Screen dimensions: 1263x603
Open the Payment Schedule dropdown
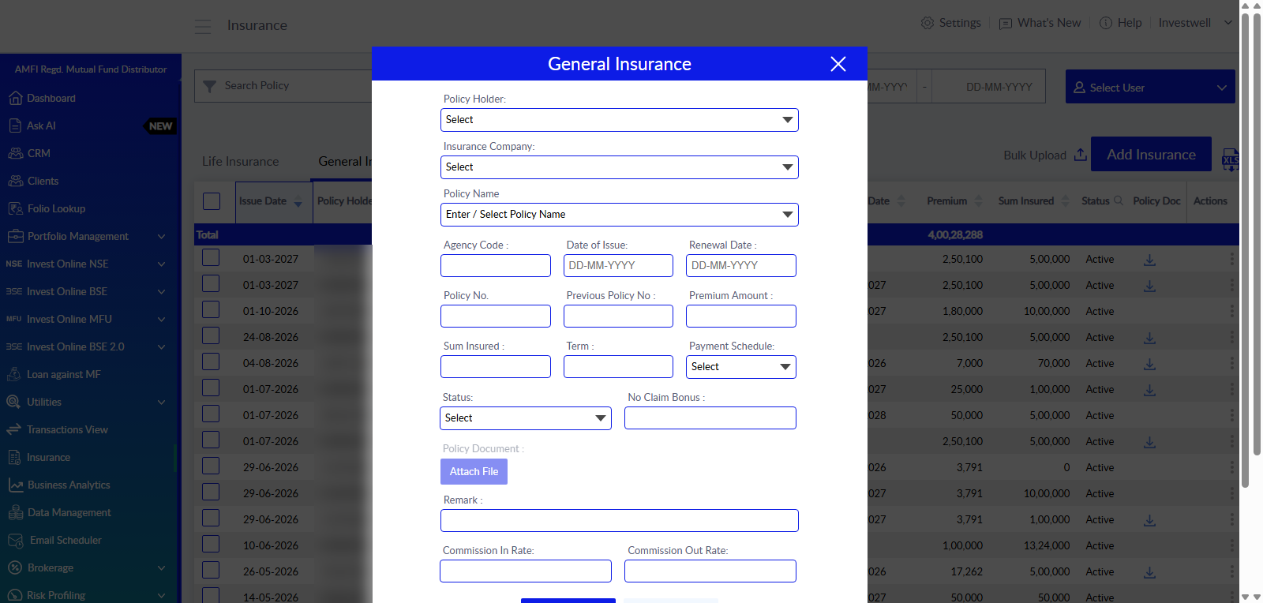tap(741, 367)
